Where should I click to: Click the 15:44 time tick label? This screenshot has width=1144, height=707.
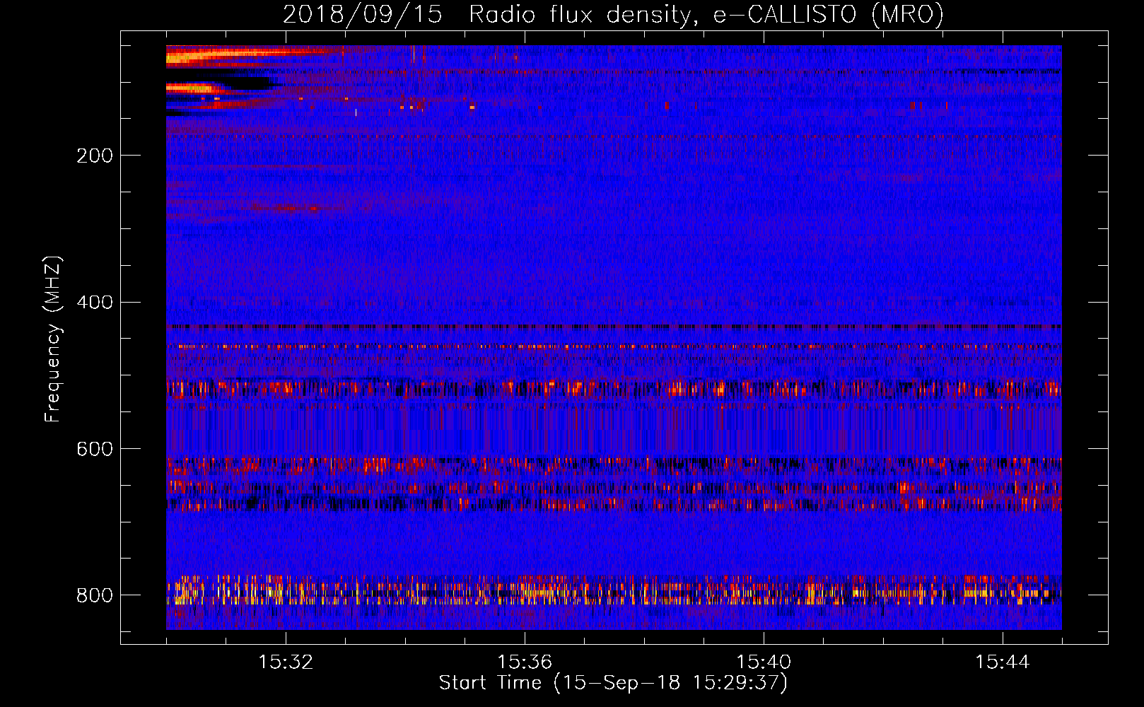click(x=1003, y=662)
